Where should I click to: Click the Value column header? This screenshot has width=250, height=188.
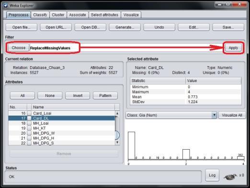point(214,81)
